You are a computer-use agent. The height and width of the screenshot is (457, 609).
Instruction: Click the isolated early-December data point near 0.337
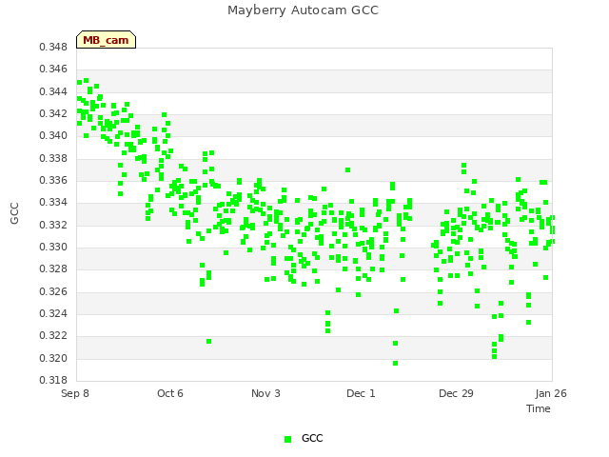pyautogui.click(x=348, y=170)
